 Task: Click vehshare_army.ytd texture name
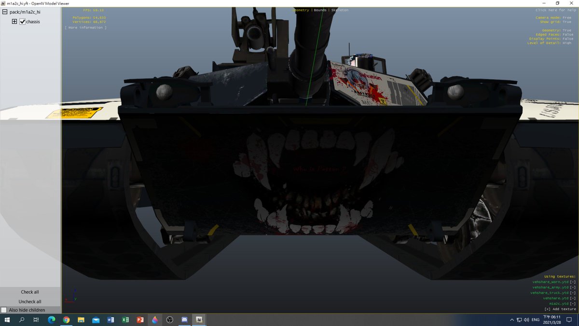(x=551, y=287)
